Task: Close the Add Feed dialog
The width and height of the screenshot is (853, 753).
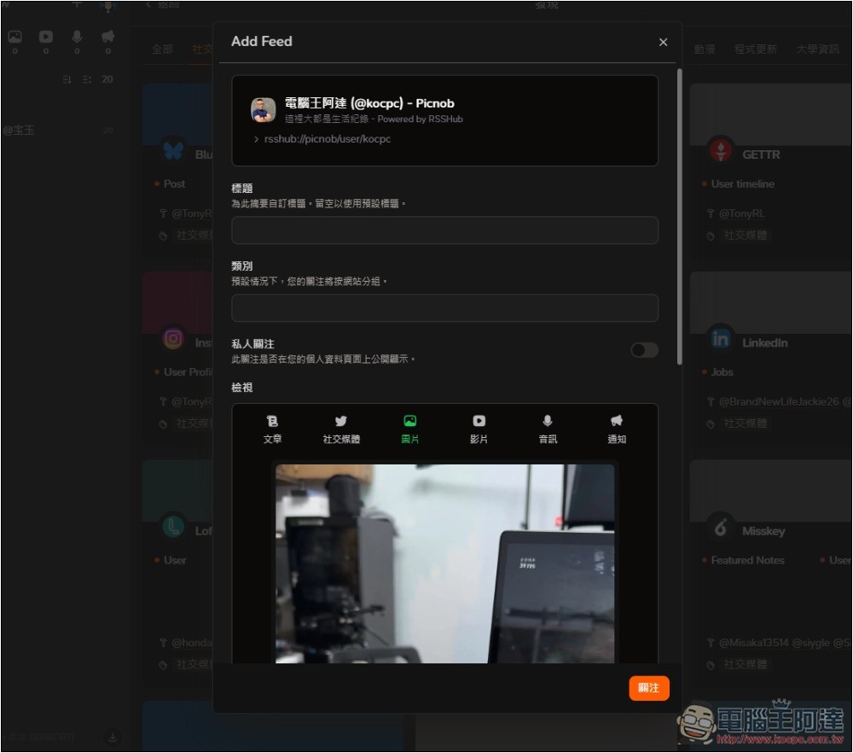Action: (663, 42)
